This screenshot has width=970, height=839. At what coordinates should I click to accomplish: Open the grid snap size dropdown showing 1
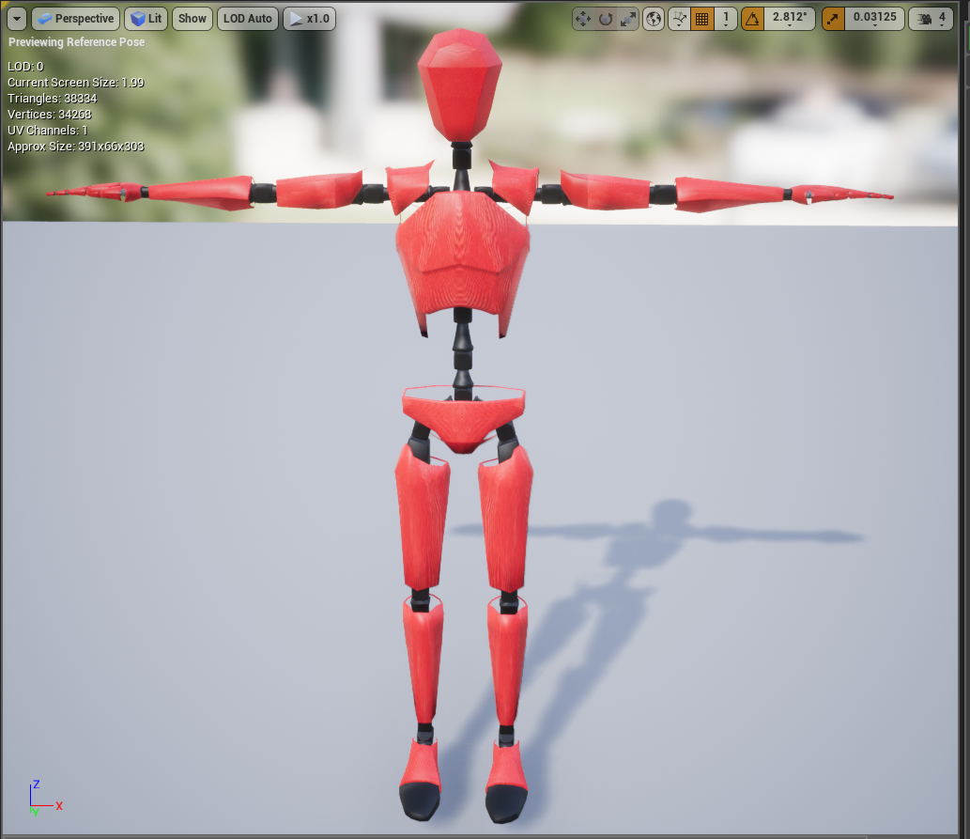tap(726, 19)
